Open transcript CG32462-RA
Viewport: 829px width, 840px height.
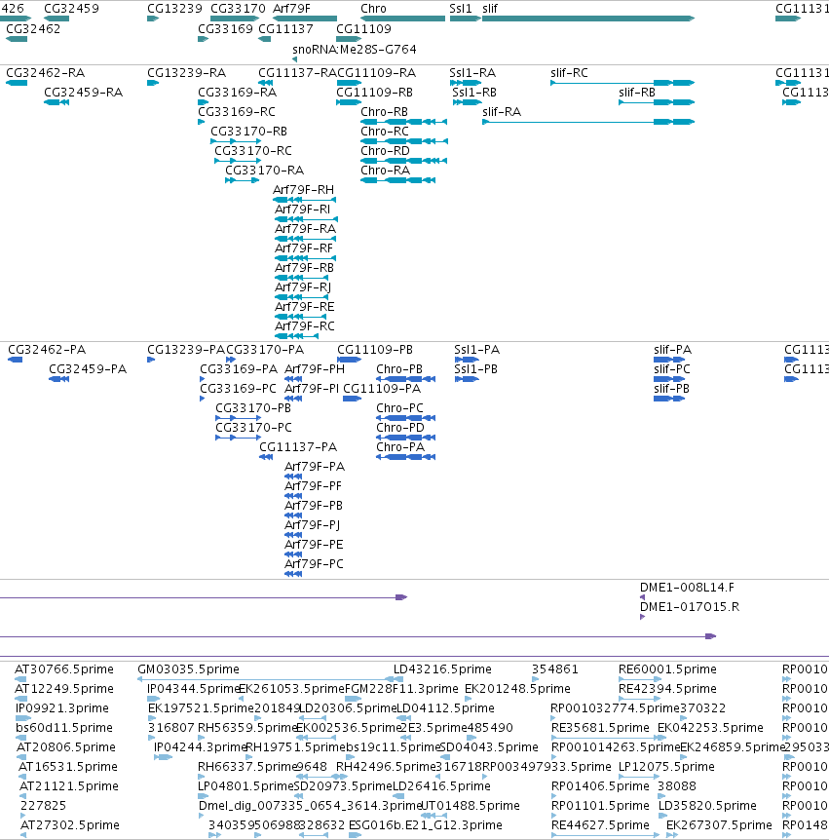pyautogui.click(x=46, y=73)
